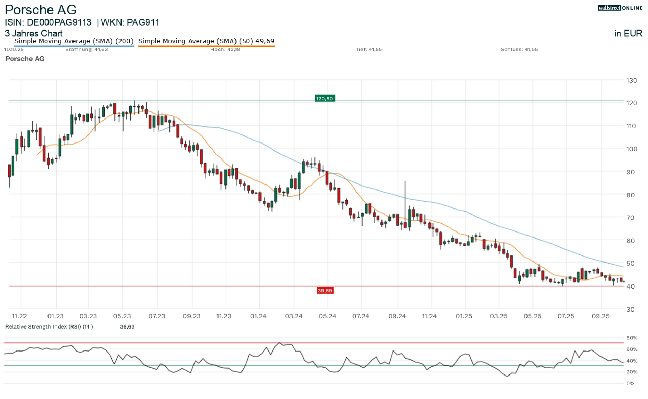Click the 11.22 date axis label
The image size is (648, 399).
[x=19, y=316]
